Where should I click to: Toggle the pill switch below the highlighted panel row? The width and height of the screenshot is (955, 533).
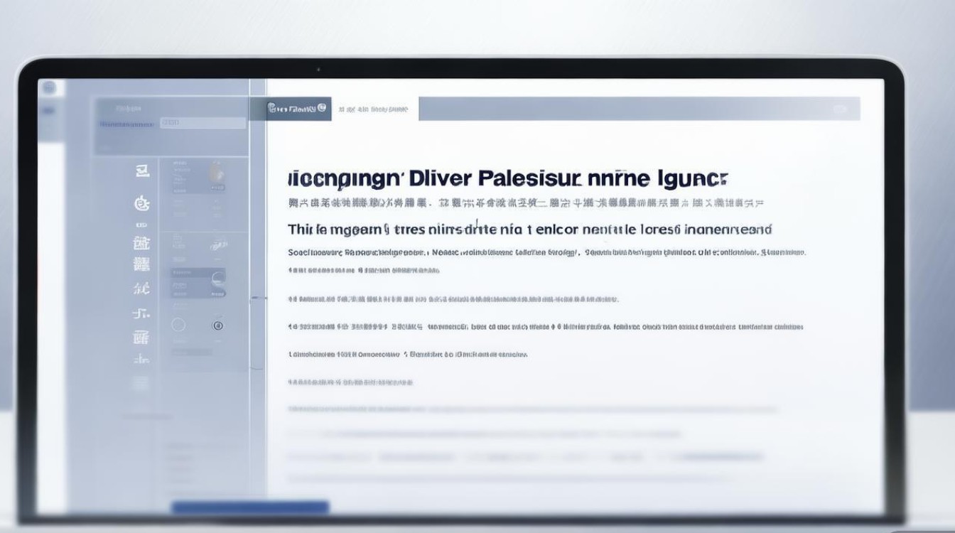click(x=219, y=292)
